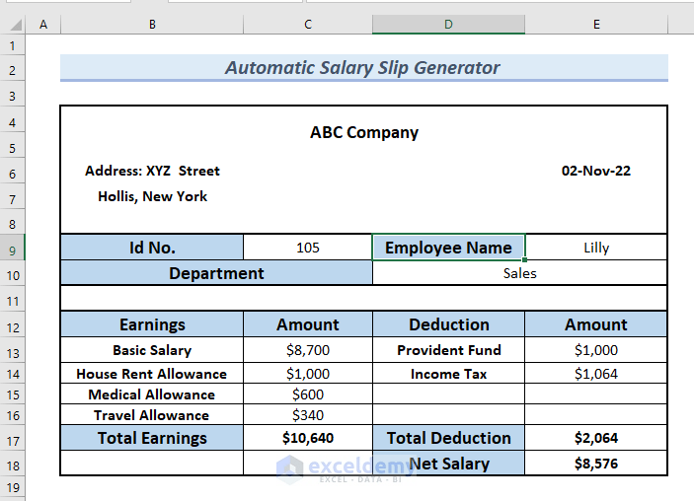This screenshot has width=694, height=501.
Task: Click the fill handle of Employee Name cell
Action: pos(524,259)
